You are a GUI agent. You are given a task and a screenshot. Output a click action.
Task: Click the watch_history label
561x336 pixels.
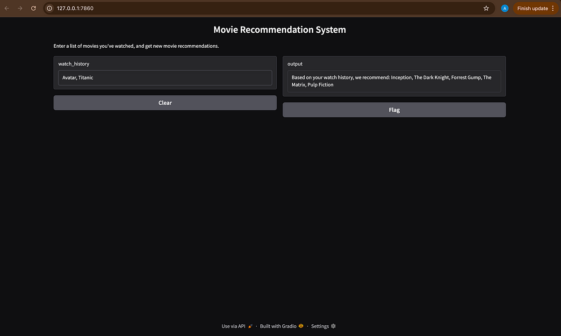73,64
